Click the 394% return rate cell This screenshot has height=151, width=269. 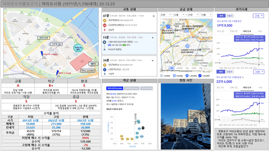click(x=85, y=138)
